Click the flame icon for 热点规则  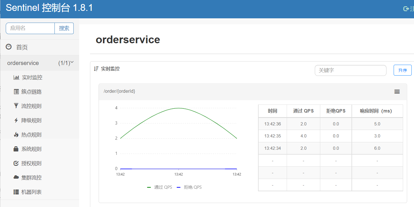point(16,135)
